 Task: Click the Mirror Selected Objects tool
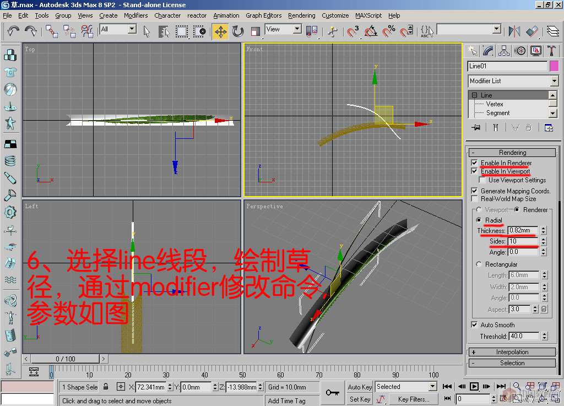[514, 31]
